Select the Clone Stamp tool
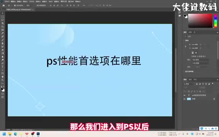 point(3,43)
